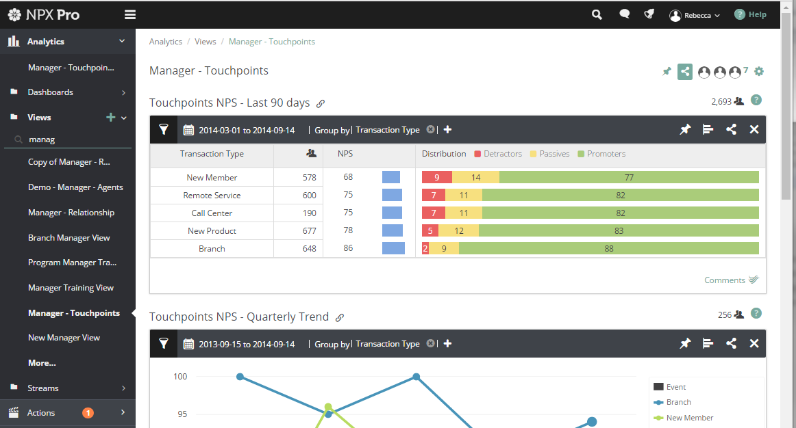Toggle Detractors legend in distribution header
Image resolution: width=796 pixels, height=428 pixels.
pos(497,154)
